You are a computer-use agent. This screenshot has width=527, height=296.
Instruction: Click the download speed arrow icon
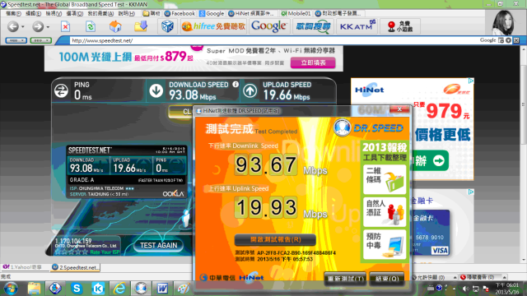156,90
